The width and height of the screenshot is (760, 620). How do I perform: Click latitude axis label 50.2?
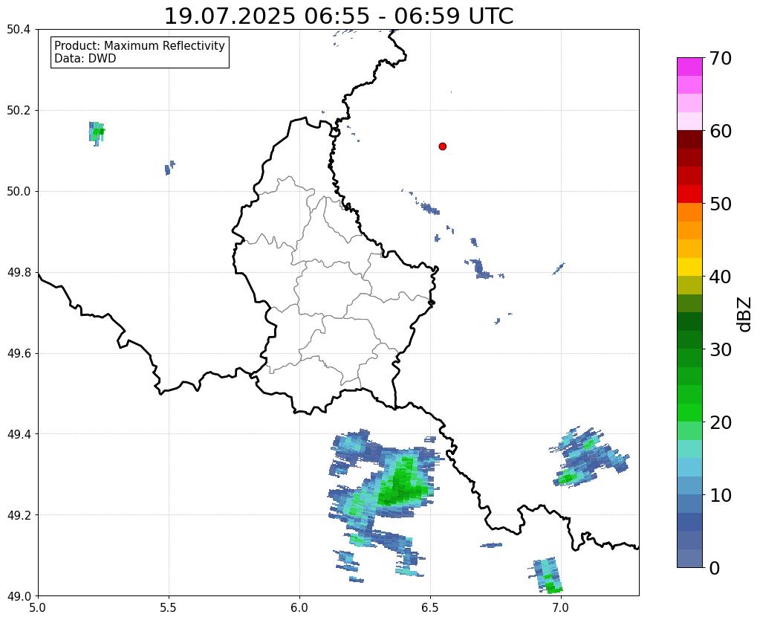(x=19, y=111)
